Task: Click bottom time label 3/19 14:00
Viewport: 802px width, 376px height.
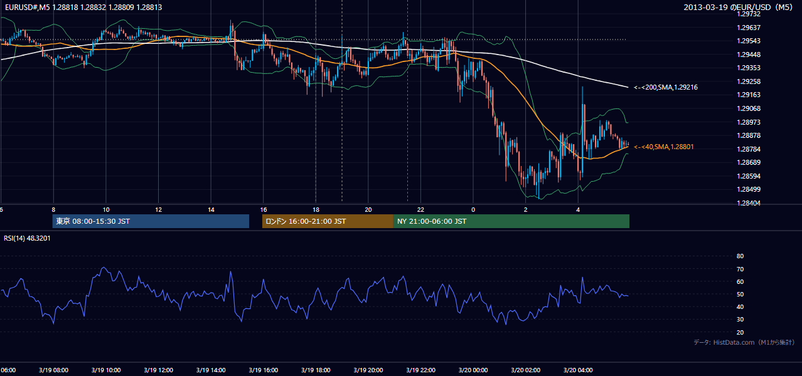Action: (210, 370)
